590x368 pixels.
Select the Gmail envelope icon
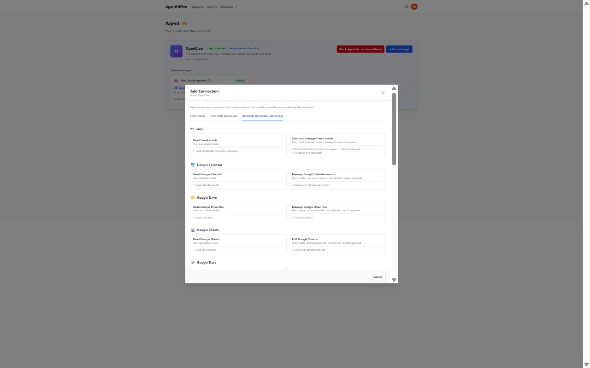(192, 129)
